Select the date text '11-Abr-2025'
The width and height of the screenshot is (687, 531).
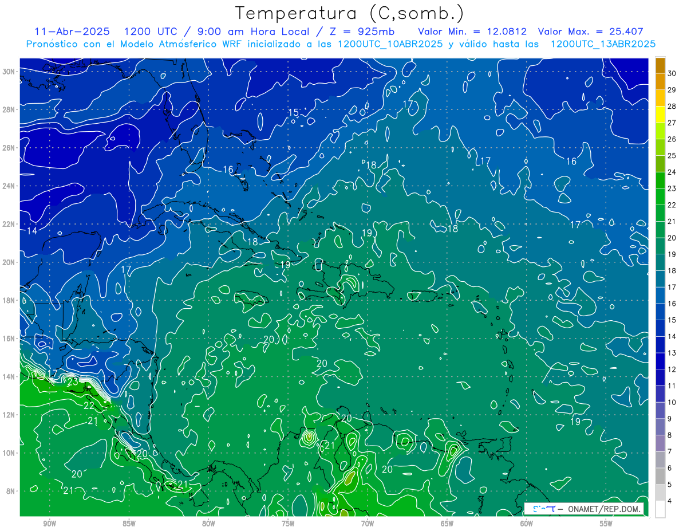point(73,32)
